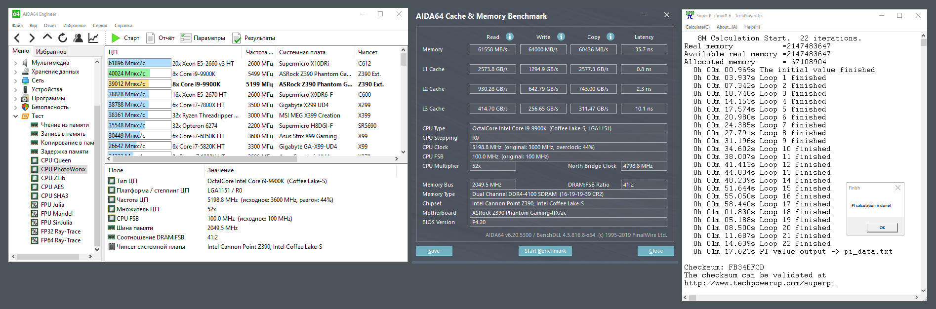The height and width of the screenshot is (309, 936).
Task: Expand the Программы tree node
Action: pyautogui.click(x=15, y=99)
